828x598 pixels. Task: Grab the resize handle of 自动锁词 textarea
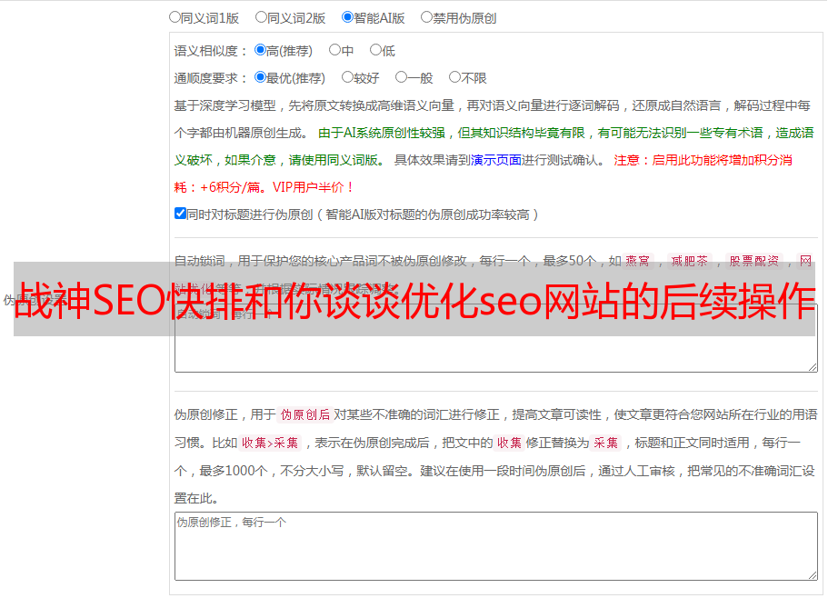pyautogui.click(x=813, y=367)
